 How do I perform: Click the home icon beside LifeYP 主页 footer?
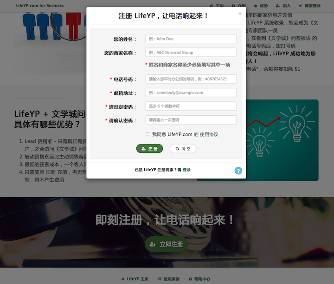point(123,279)
